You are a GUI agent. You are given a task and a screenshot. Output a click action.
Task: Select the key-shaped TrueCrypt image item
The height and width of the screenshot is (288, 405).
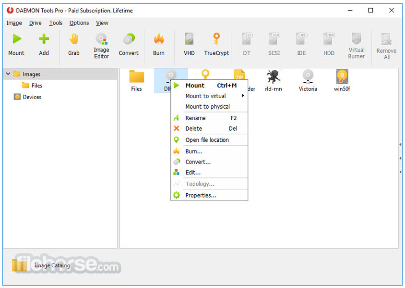coord(205,74)
